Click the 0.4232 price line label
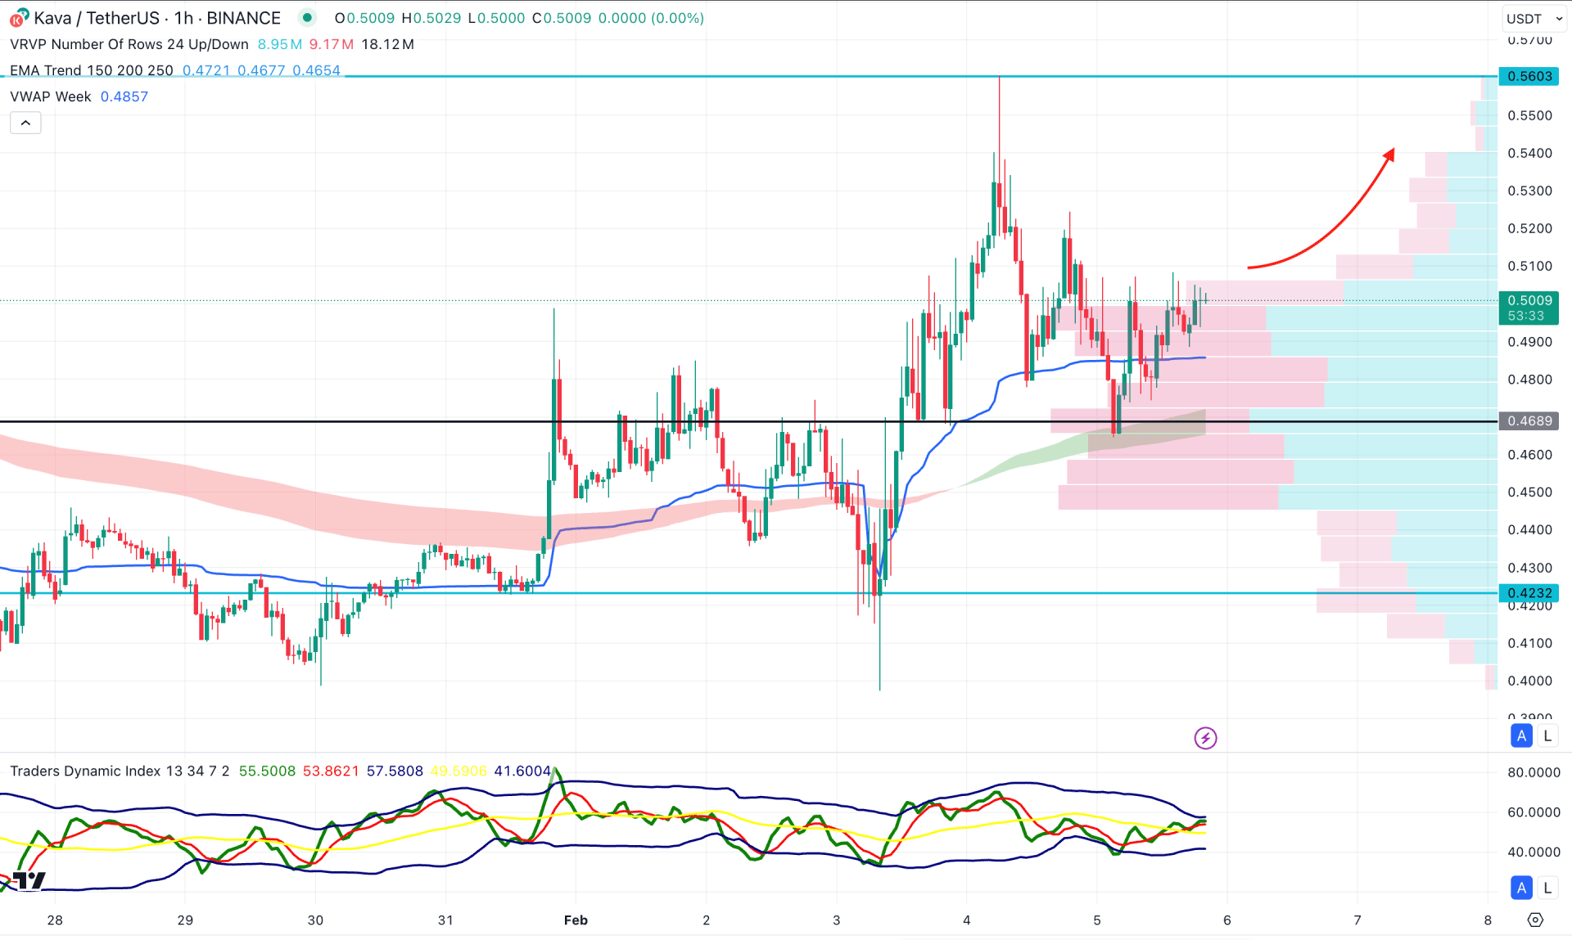The image size is (1572, 940). [x=1529, y=592]
